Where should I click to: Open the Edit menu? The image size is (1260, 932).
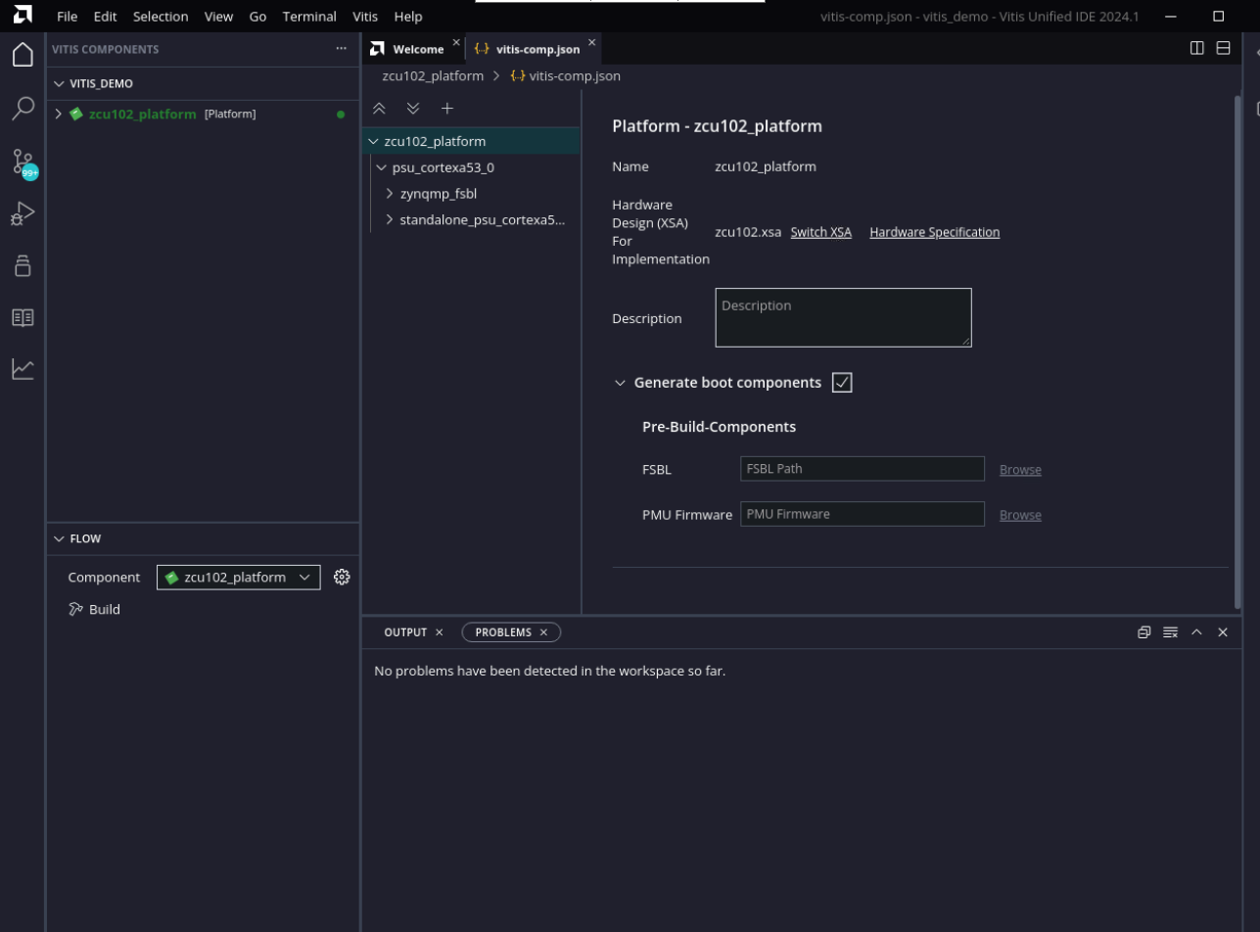[105, 17]
